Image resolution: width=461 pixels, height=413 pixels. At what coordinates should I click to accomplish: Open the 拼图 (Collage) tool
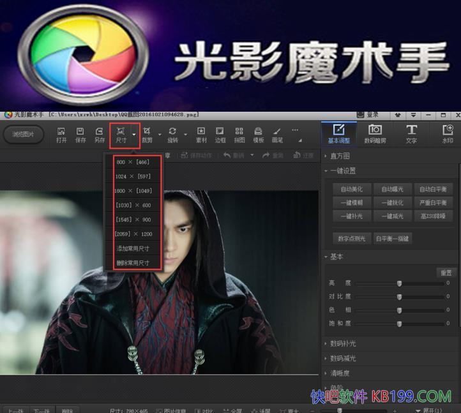click(239, 134)
